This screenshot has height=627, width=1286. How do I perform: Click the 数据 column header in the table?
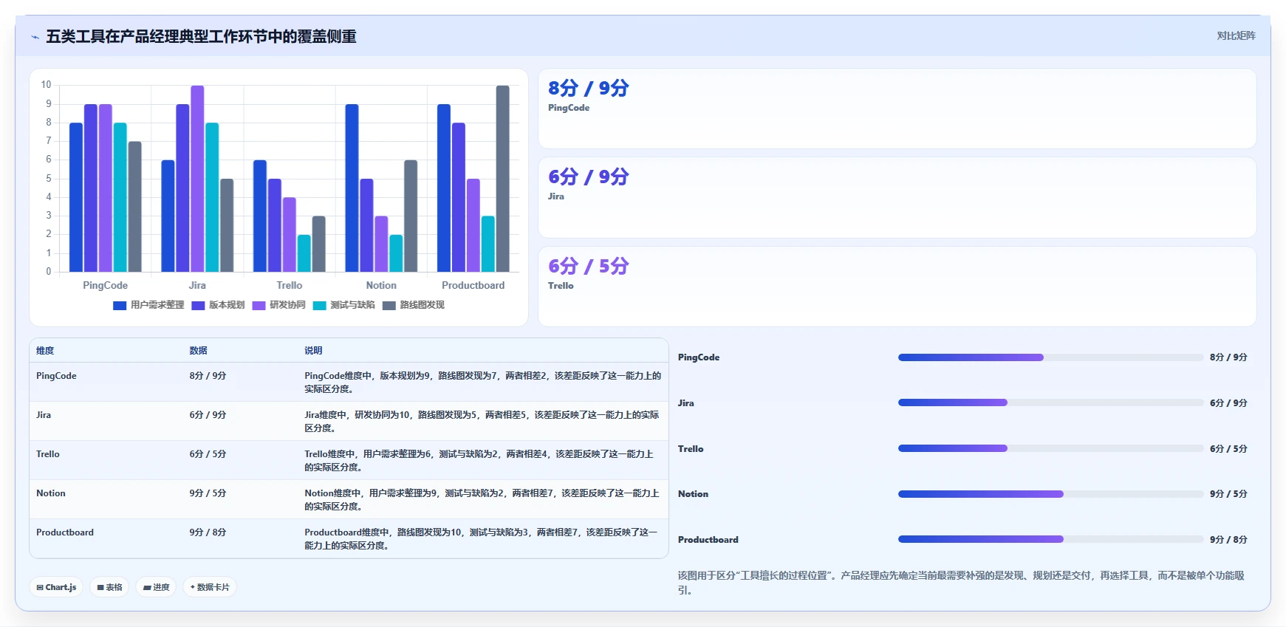[x=198, y=351]
